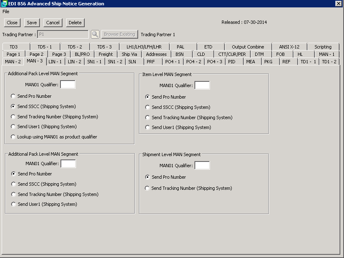Select the Freight tab
Screen dimensions: 344x258
(x=106, y=54)
